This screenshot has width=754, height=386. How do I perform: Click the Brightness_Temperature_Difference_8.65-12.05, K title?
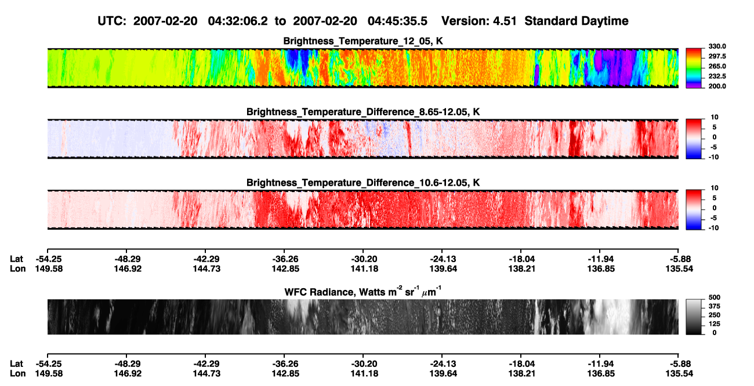pos(363,112)
